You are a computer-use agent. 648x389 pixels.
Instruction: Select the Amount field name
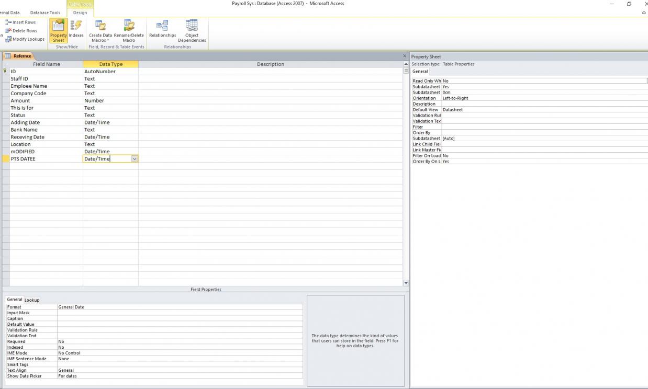pyautogui.click(x=46, y=101)
